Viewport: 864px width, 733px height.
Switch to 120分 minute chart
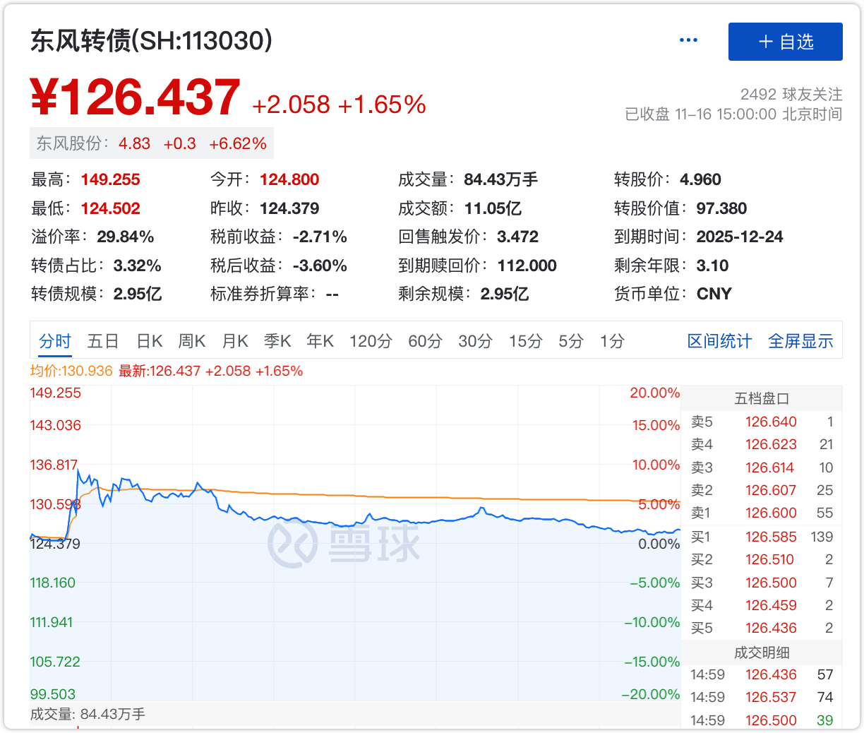point(371,342)
